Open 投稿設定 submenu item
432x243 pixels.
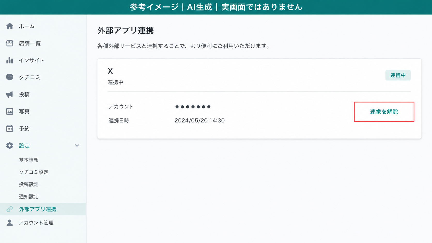[29, 184]
